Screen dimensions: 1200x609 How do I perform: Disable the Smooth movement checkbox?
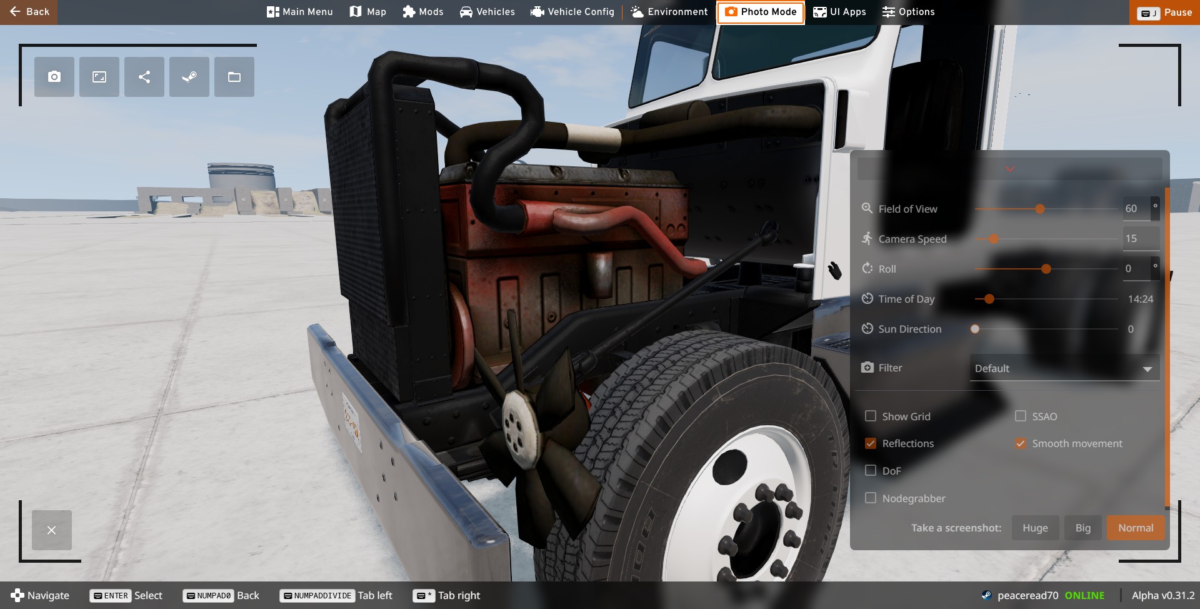1021,443
